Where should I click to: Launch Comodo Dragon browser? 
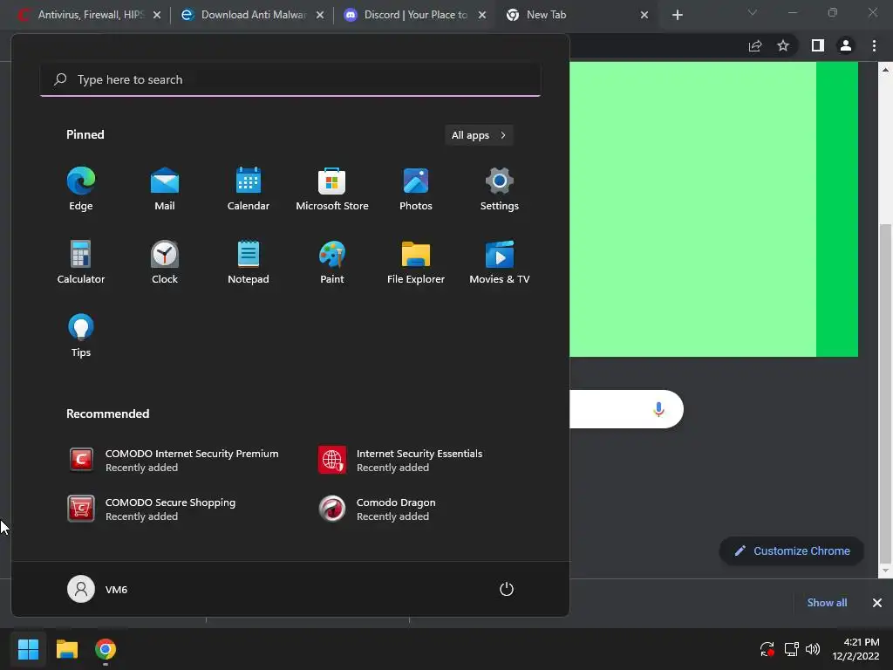pyautogui.click(x=377, y=509)
